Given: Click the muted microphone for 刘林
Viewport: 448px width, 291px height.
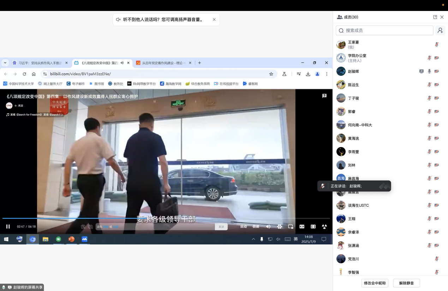Looking at the screenshot, I should coord(429,165).
